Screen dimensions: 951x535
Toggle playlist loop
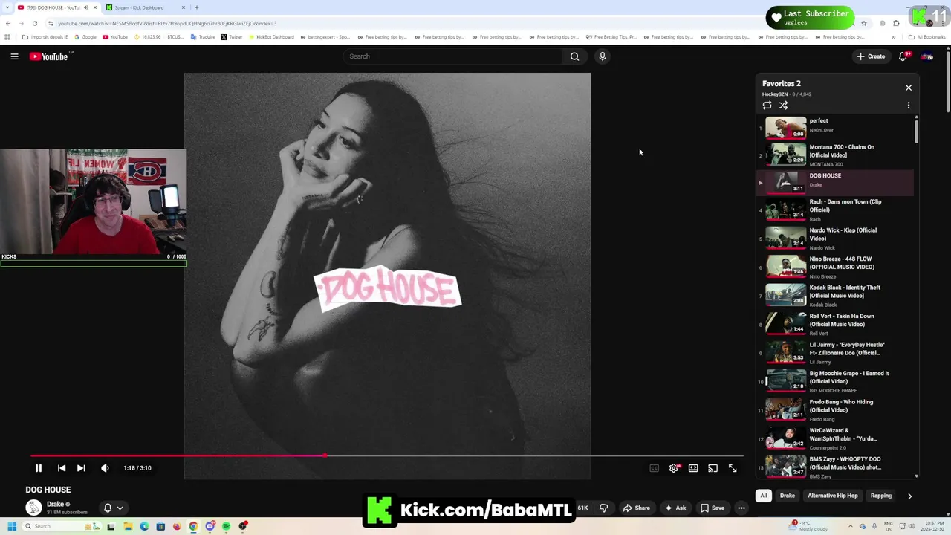[767, 106]
